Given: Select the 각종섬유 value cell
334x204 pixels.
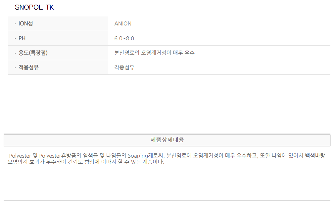Looking at the screenshot, I should pyautogui.click(x=124, y=67).
